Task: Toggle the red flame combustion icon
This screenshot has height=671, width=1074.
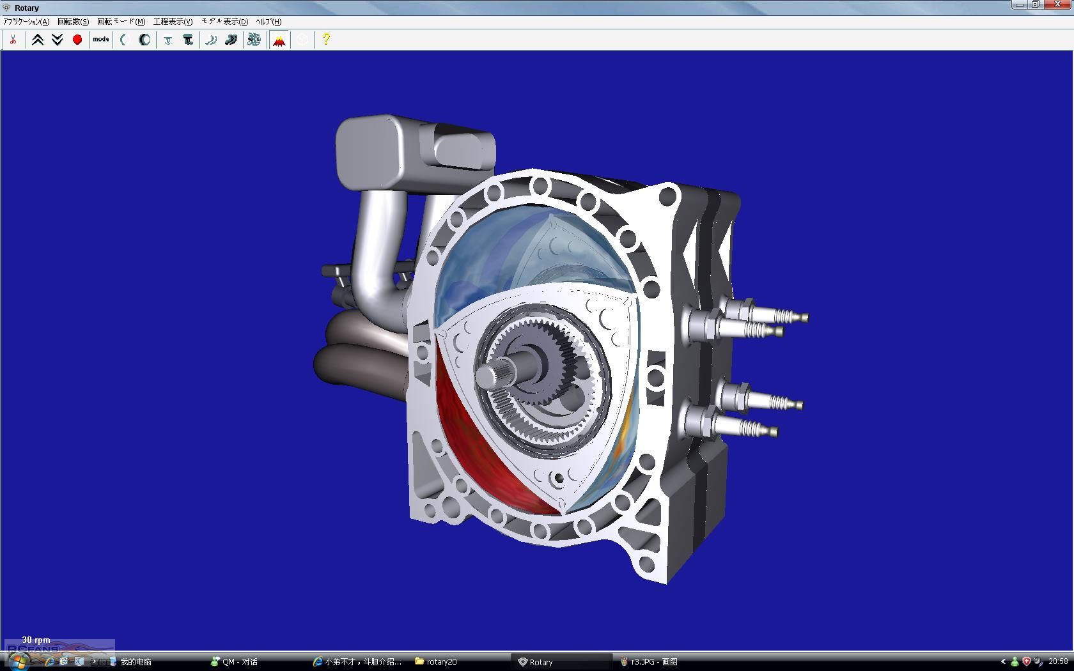Action: [x=279, y=40]
